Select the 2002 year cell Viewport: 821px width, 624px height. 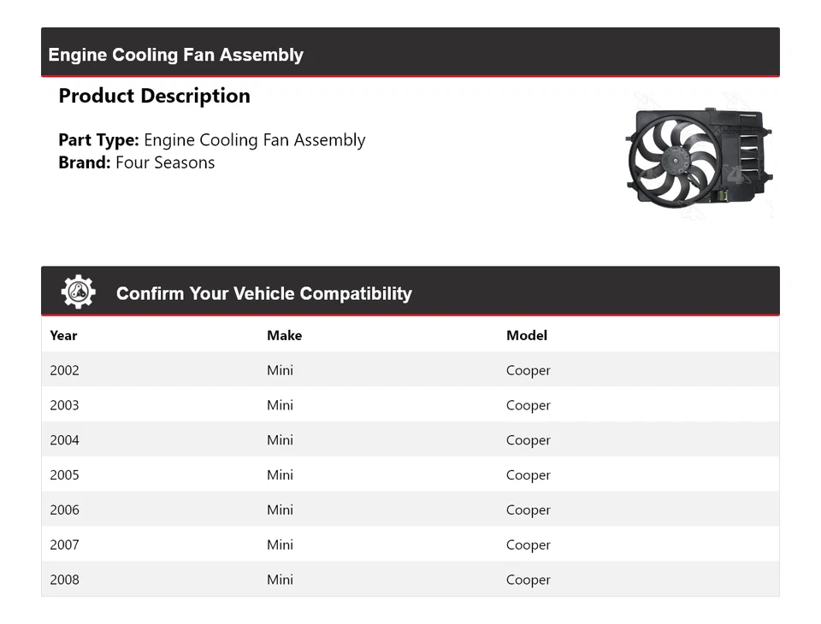[x=64, y=370]
